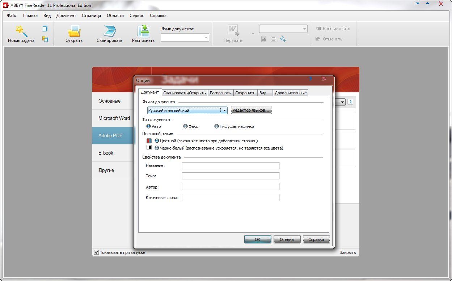Screen dimensions: 452x281
Task: Expand the Русский и английский language dropdown
Action: (x=224, y=111)
